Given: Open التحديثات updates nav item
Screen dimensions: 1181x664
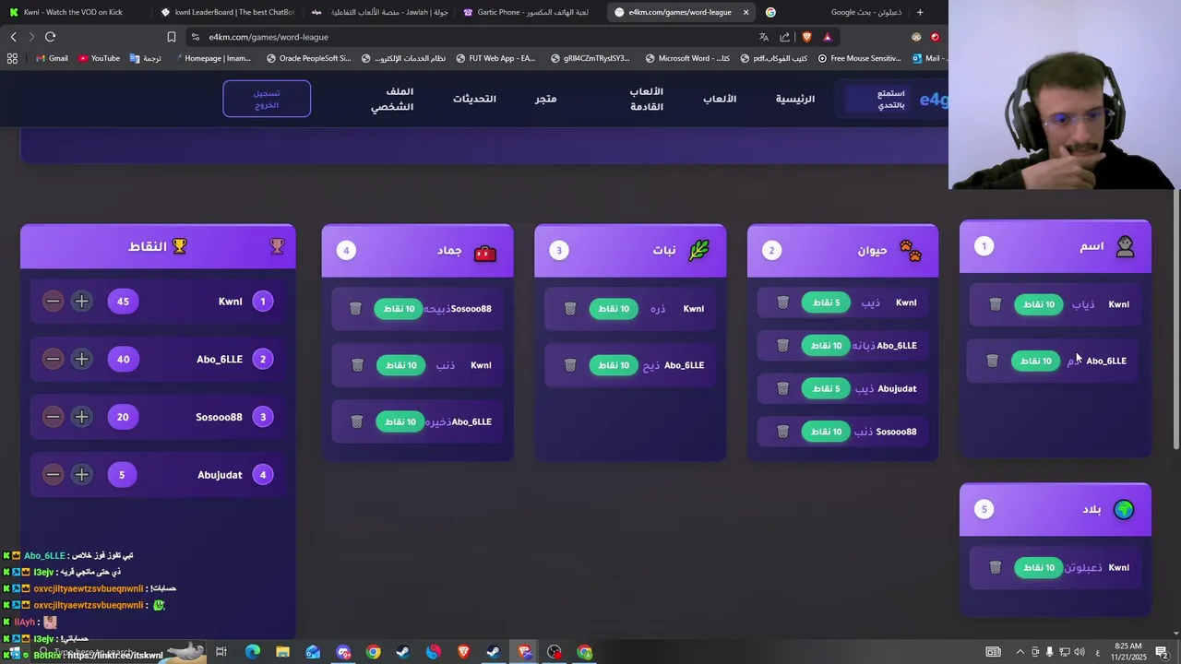Looking at the screenshot, I should point(474,99).
